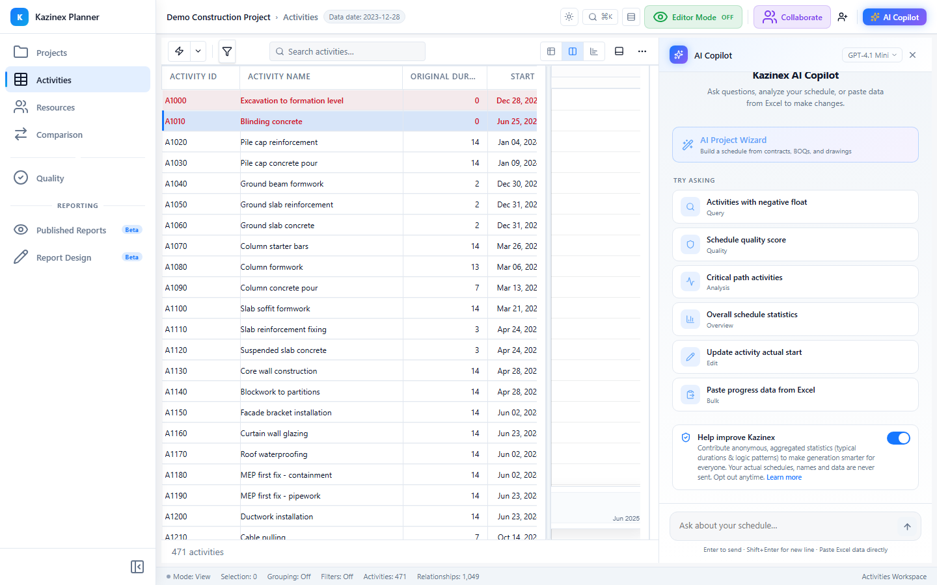Click Filters: Off in status bar

pos(337,577)
